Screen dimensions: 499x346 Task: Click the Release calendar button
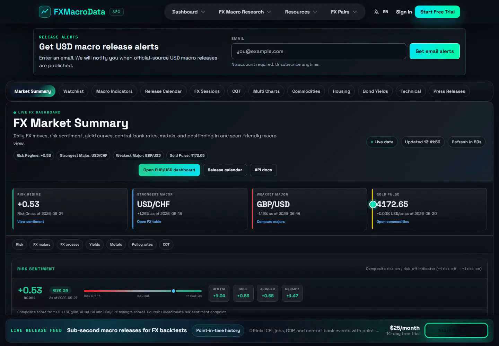[225, 170]
